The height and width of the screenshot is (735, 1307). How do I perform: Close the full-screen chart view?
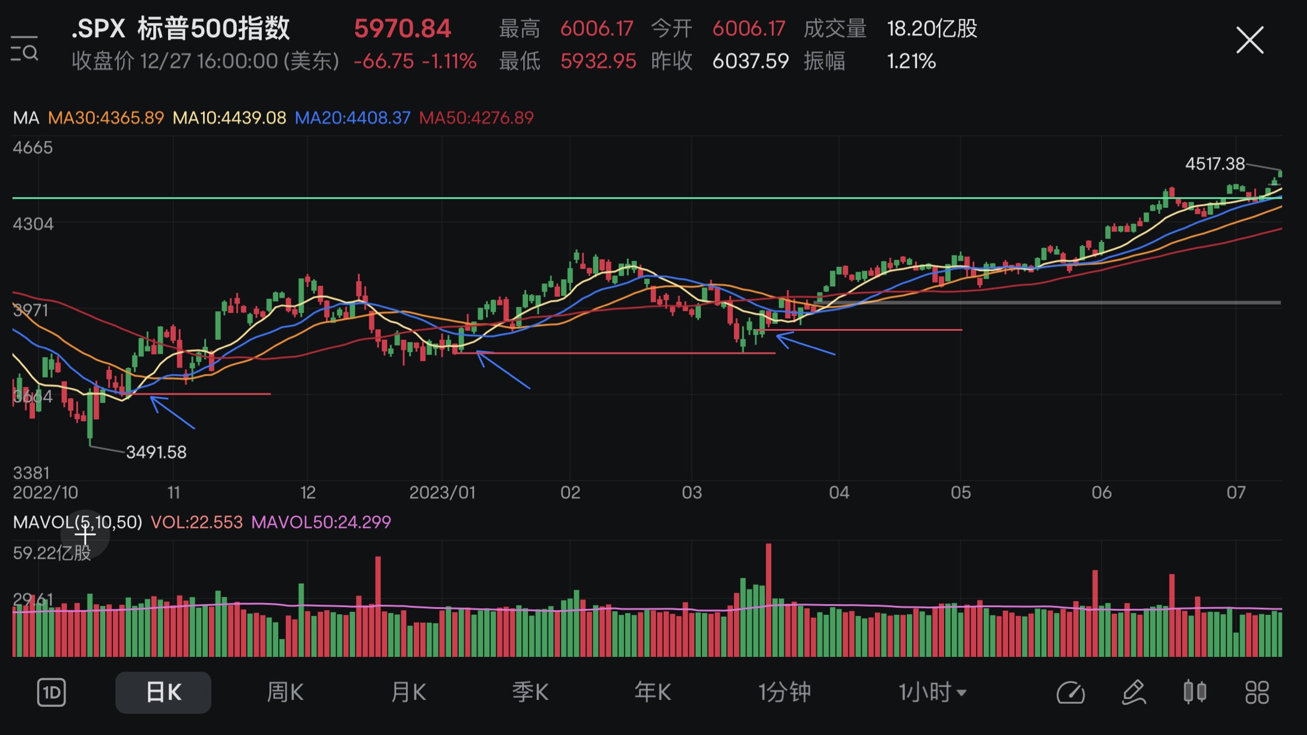(x=1250, y=40)
